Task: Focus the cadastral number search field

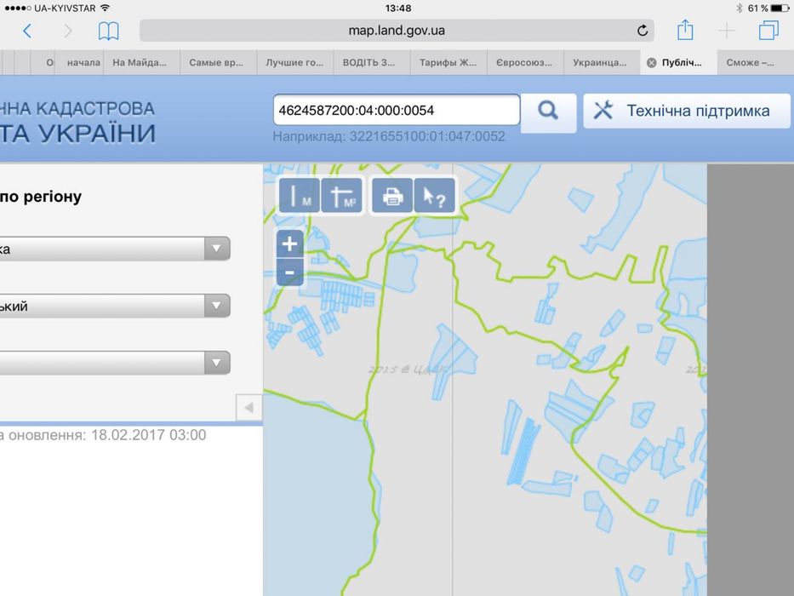Action: point(397,110)
